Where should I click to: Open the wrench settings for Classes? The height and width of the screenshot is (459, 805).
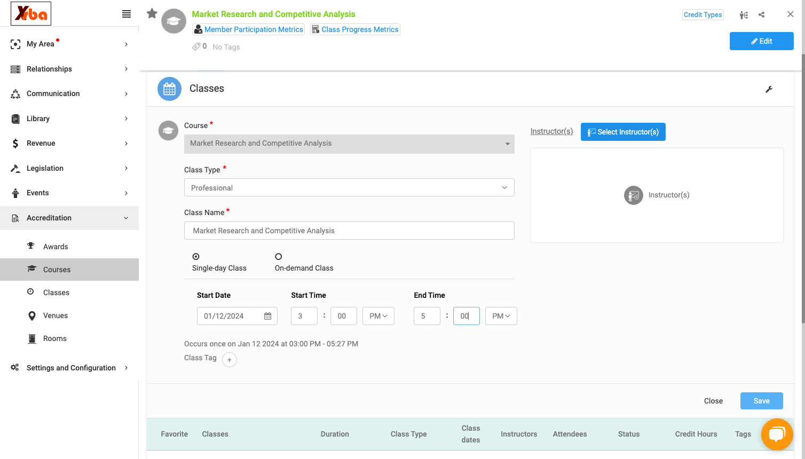point(769,89)
